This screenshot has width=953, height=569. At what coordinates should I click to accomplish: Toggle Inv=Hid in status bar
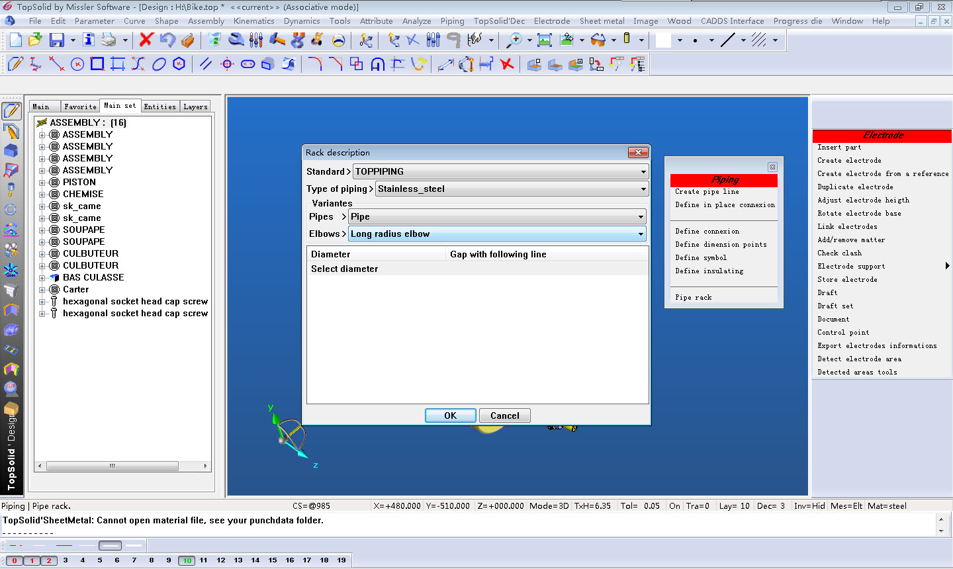click(x=809, y=506)
